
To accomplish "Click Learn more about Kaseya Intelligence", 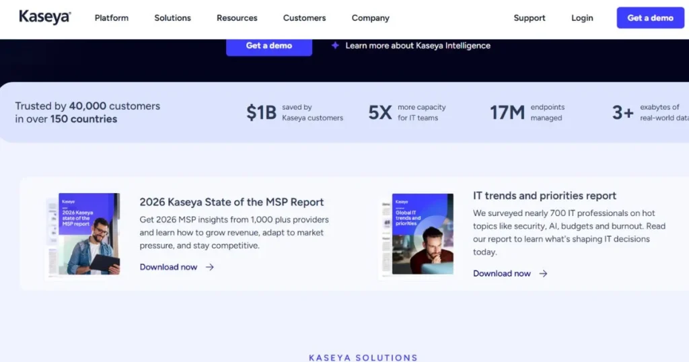I will pyautogui.click(x=417, y=46).
